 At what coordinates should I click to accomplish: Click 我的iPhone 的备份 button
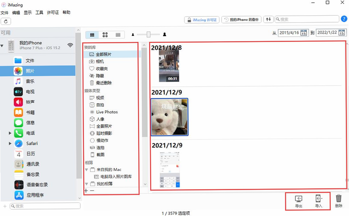(x=242, y=20)
